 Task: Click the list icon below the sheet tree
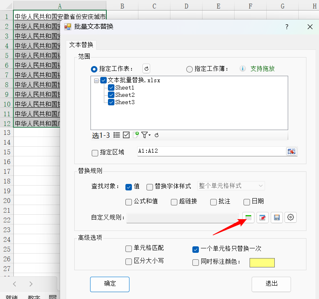coord(117,135)
